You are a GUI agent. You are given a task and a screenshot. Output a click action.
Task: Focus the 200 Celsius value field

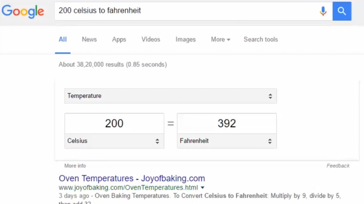click(114, 123)
